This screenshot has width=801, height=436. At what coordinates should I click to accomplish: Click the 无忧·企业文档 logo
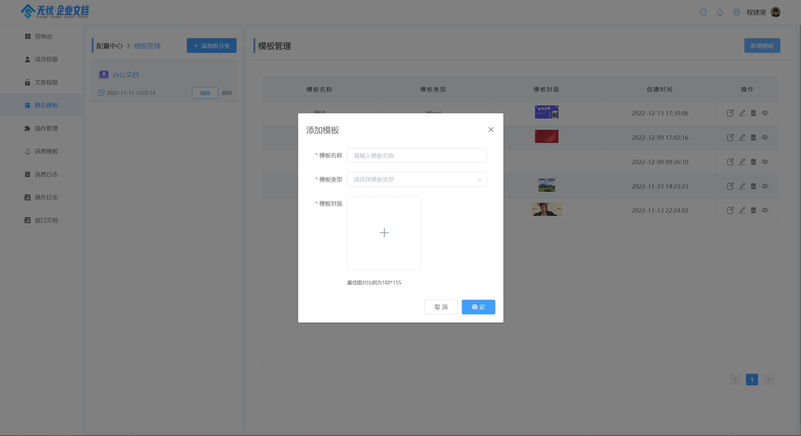(55, 12)
